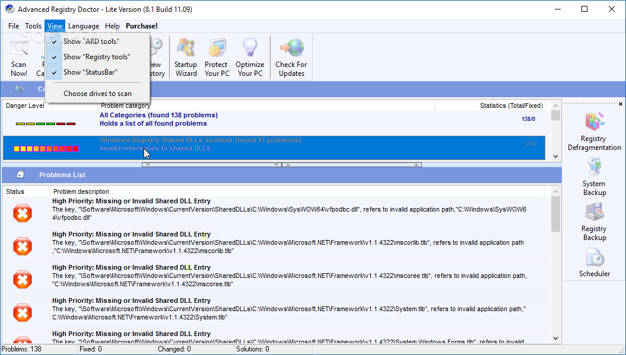
Task: Click red X status icon for mscorlib.tlb entry
Action: pos(23,246)
